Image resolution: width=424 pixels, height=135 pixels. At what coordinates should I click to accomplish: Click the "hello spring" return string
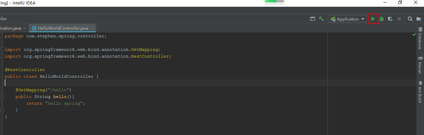click(x=64, y=103)
